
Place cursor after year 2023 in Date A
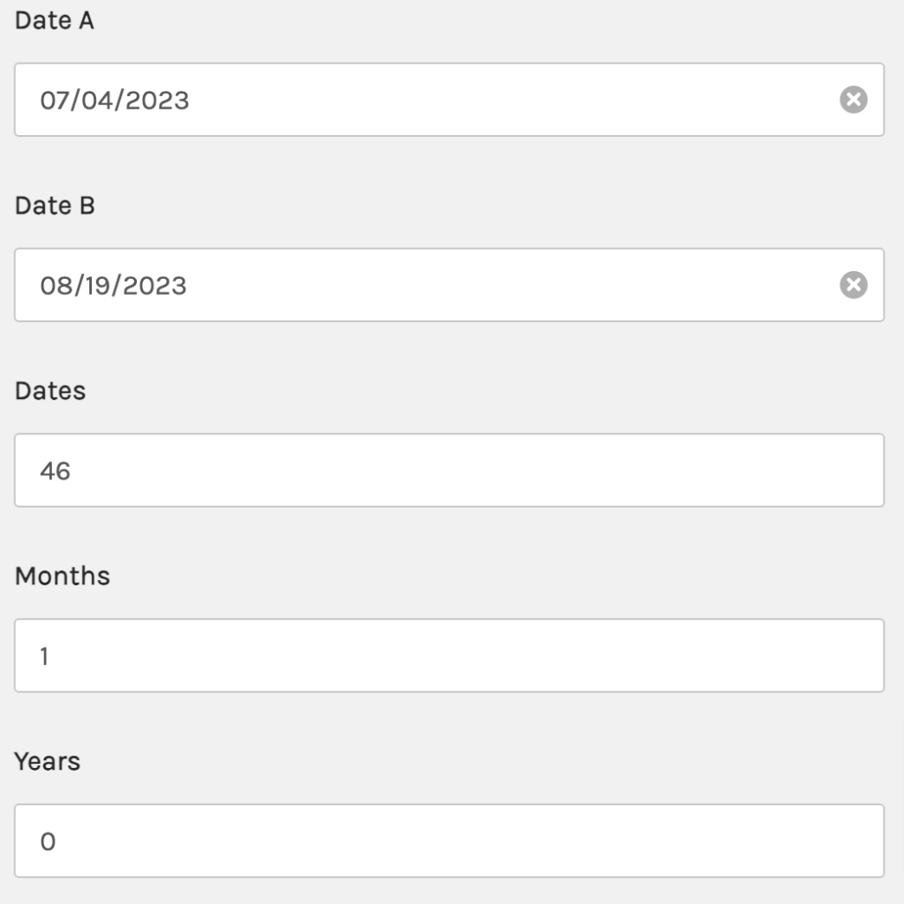tap(191, 101)
